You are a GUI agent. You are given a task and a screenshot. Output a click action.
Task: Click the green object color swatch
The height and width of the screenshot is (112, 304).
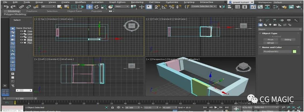[x=295, y=52]
